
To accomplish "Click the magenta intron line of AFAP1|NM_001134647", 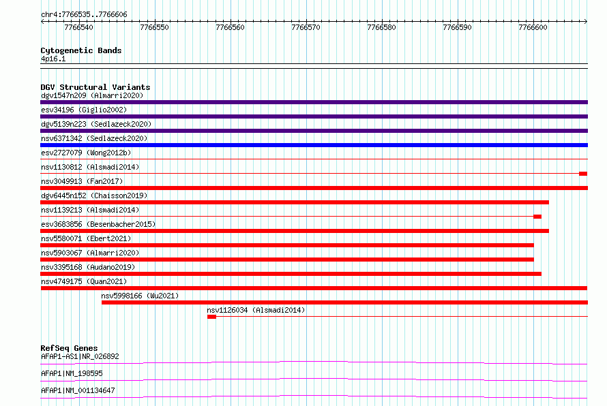I will click(314, 396).
